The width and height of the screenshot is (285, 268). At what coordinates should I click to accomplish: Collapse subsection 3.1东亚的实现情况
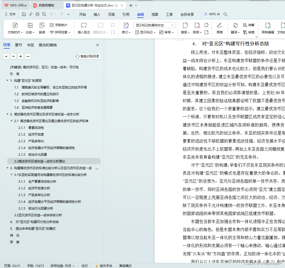11,175
